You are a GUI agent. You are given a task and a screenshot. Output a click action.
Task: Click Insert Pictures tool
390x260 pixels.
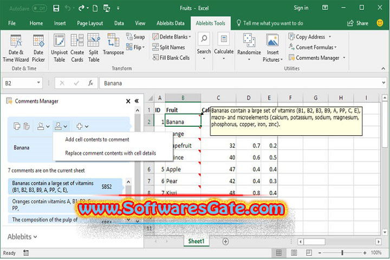272,48
